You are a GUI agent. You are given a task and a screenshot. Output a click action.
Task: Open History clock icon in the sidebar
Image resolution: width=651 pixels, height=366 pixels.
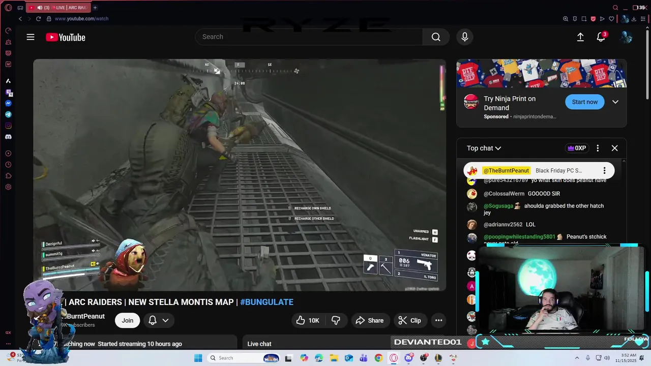8,165
